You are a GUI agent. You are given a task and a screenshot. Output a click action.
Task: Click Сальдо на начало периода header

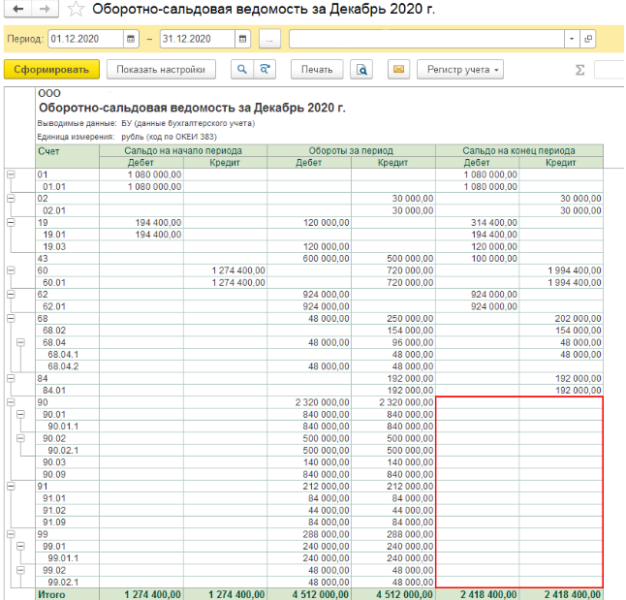click(x=183, y=150)
